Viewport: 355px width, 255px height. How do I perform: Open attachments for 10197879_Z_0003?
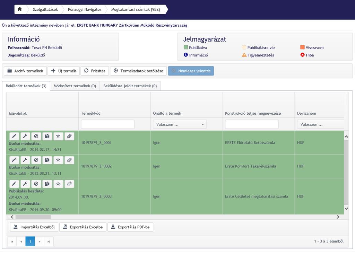click(x=69, y=184)
